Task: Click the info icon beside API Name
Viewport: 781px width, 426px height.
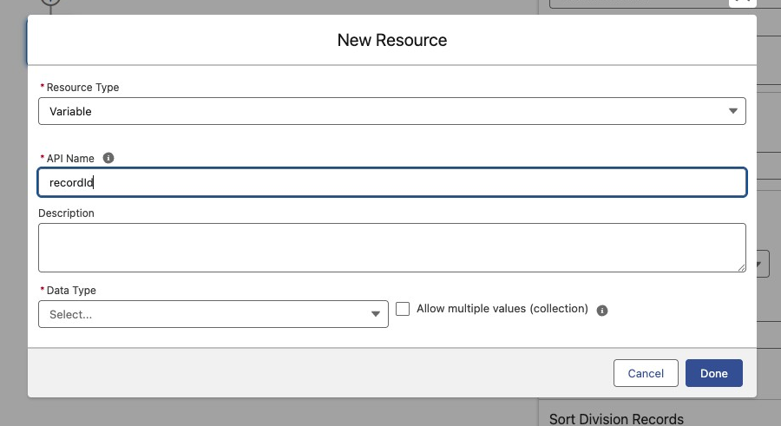Action: click(x=108, y=158)
